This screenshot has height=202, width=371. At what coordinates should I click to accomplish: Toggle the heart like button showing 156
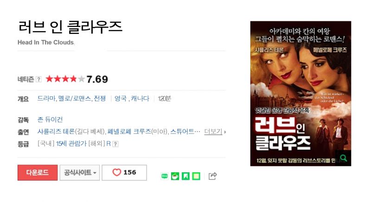pyautogui.click(x=124, y=172)
